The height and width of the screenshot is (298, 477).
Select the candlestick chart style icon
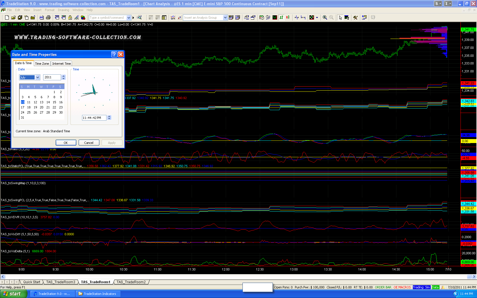(x=288, y=18)
